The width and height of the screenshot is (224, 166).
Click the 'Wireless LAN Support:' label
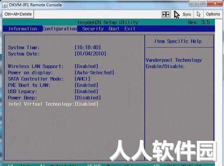[x=36, y=66]
